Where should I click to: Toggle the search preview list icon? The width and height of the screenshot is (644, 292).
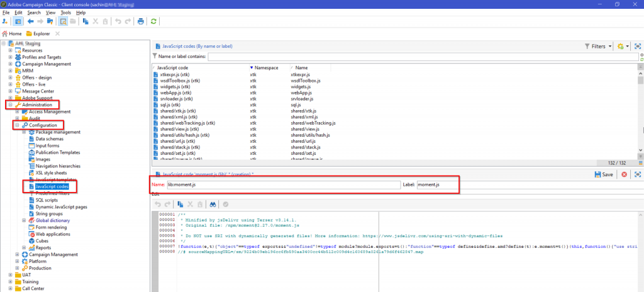(x=64, y=21)
